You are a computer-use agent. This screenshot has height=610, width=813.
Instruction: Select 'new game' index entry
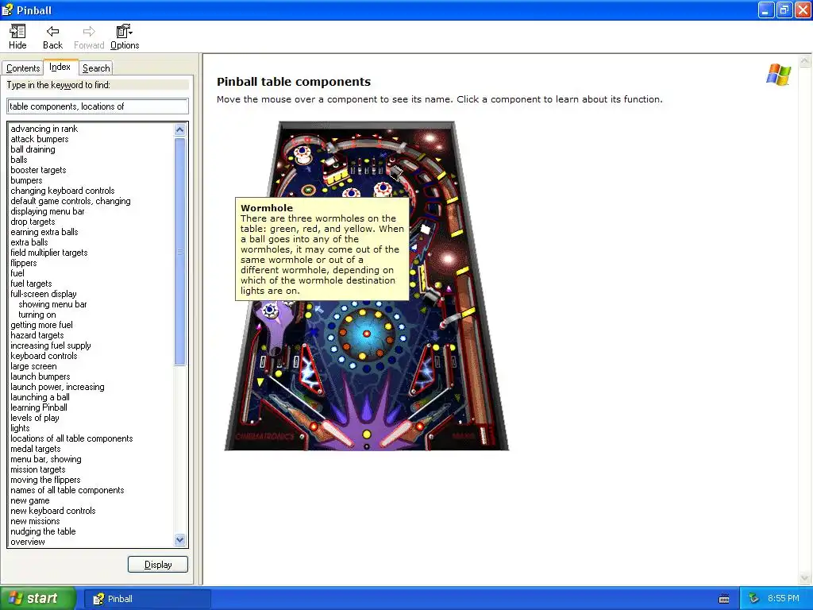pos(30,500)
